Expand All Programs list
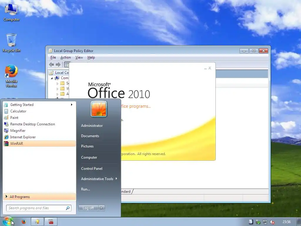The width and height of the screenshot is (301, 226). pyautogui.click(x=39, y=197)
